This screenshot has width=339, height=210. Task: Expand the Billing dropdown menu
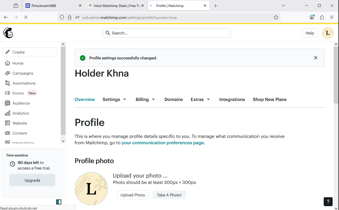[145, 99]
